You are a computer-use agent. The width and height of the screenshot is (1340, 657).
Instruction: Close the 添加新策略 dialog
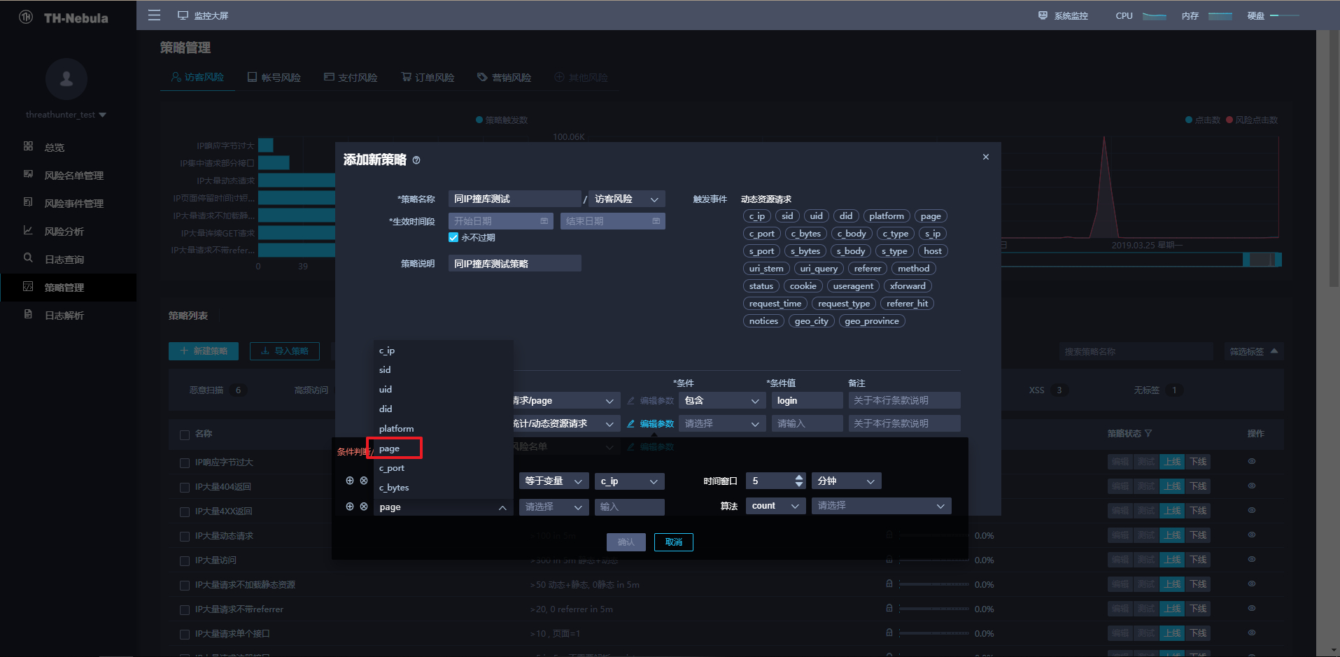tap(986, 157)
